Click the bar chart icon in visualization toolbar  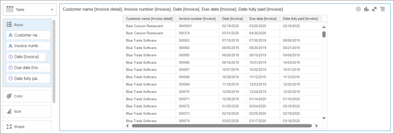tap(366, 9)
